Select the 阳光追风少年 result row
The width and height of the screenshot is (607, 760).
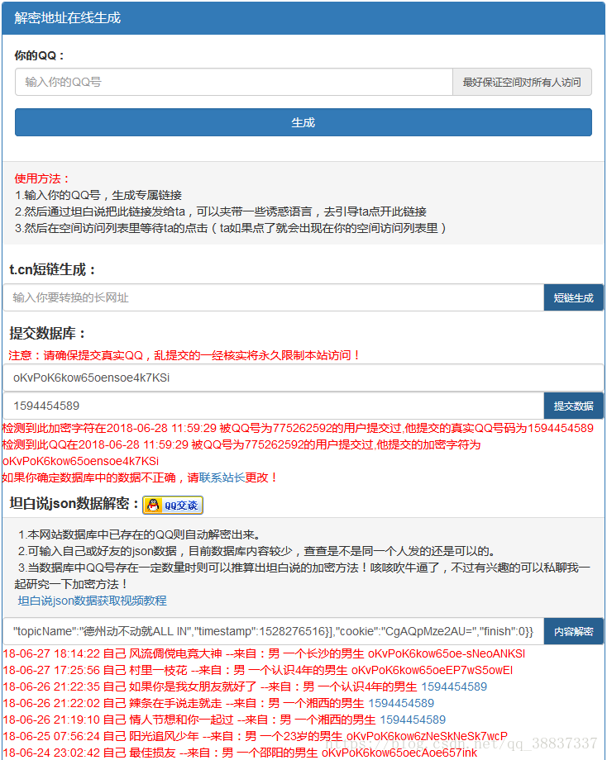[x=256, y=736]
